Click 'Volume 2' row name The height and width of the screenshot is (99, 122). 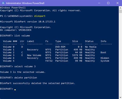click(x=9, y=53)
